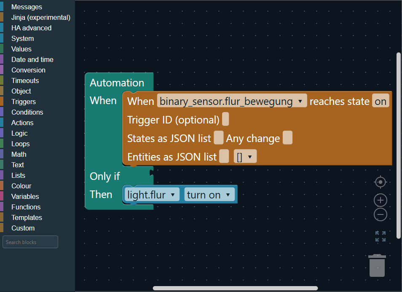Open the binary_sensor.flur_bewegung entity dropdown
The width and height of the screenshot is (402, 292).
(x=232, y=101)
